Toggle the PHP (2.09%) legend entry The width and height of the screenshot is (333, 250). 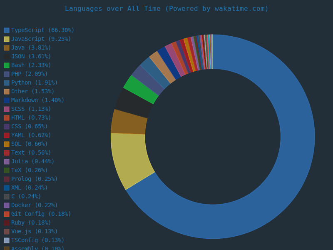pos(29,74)
